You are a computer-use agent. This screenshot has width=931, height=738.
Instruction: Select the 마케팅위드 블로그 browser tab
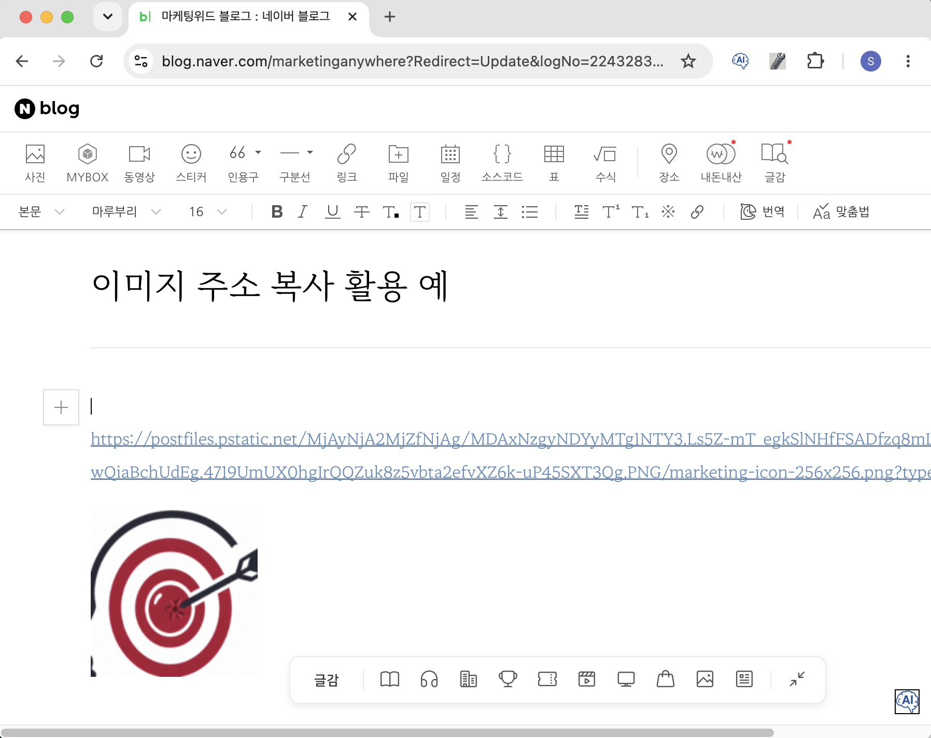[248, 17]
